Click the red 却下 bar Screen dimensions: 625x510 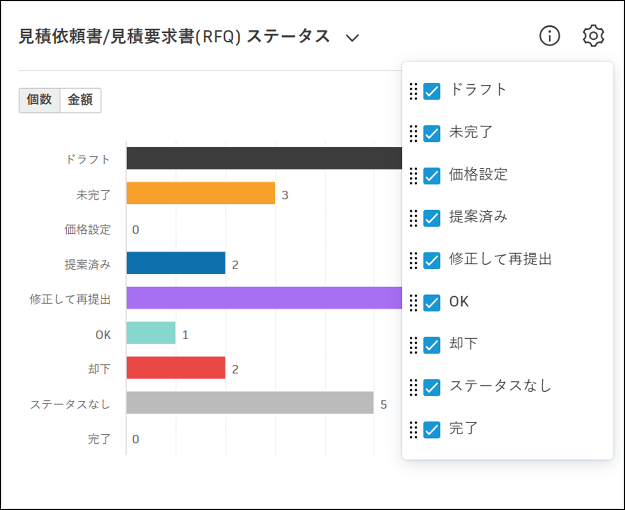coord(175,368)
